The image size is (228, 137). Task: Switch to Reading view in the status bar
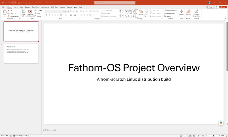tap(199, 136)
